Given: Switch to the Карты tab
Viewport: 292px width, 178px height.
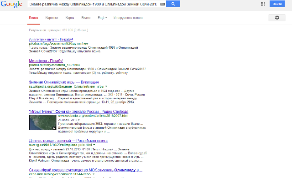Looking at the screenshot, I should tap(70, 18).
